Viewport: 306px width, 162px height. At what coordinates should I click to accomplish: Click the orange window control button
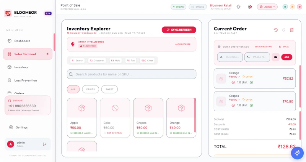[x=292, y=7]
